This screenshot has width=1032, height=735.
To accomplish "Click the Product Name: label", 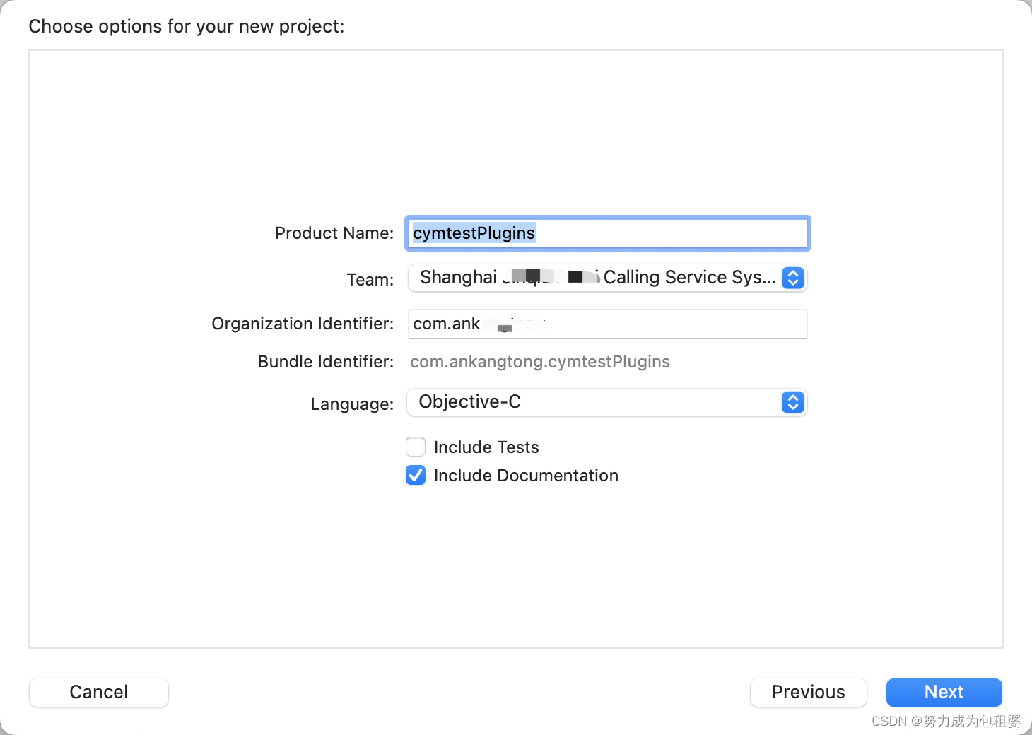I will point(334,233).
